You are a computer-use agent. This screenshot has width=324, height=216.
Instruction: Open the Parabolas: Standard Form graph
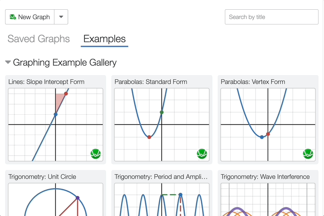pos(162,124)
